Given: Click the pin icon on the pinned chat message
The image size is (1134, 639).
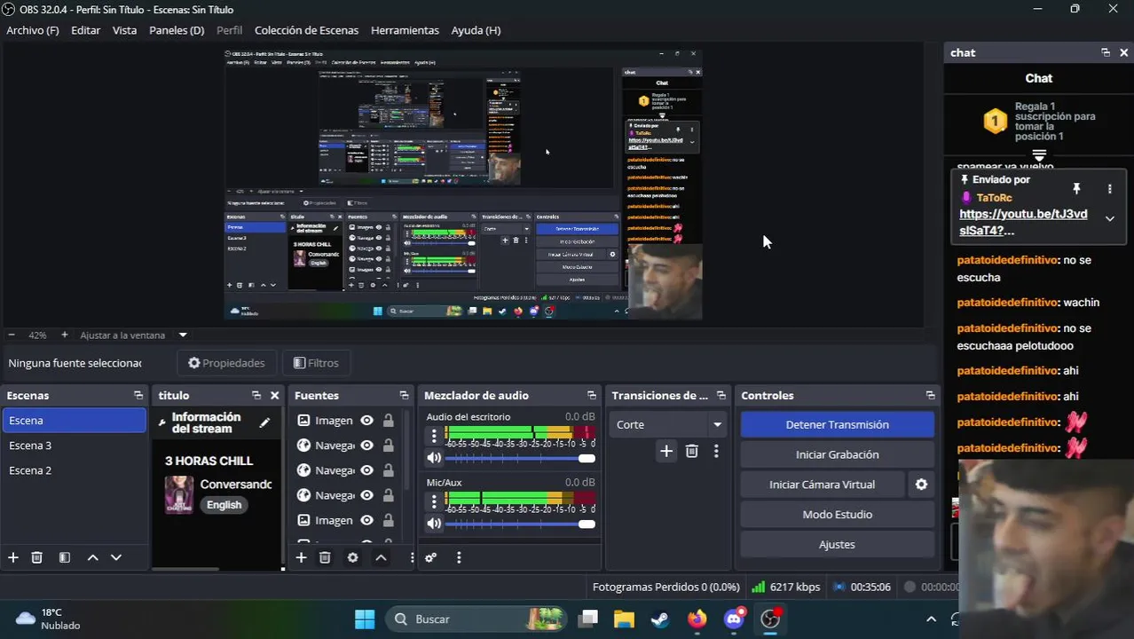Looking at the screenshot, I should 1076,189.
